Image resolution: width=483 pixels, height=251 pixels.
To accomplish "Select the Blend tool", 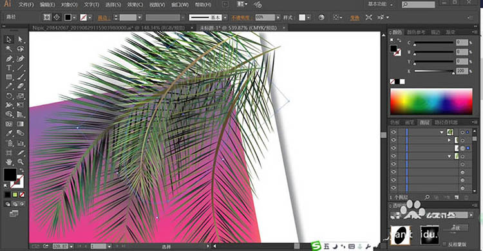I will [21, 133].
